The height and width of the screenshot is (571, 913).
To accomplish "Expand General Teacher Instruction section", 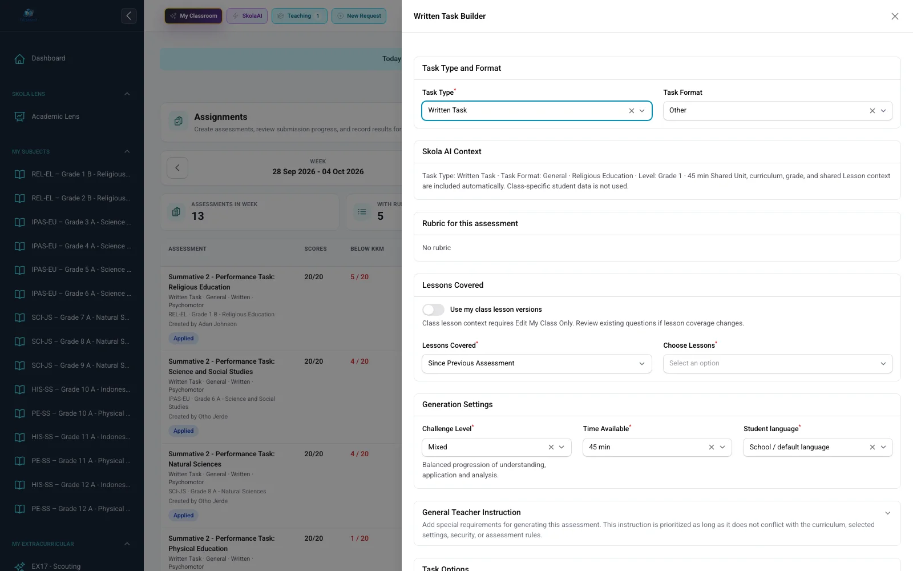I will pyautogui.click(x=887, y=513).
